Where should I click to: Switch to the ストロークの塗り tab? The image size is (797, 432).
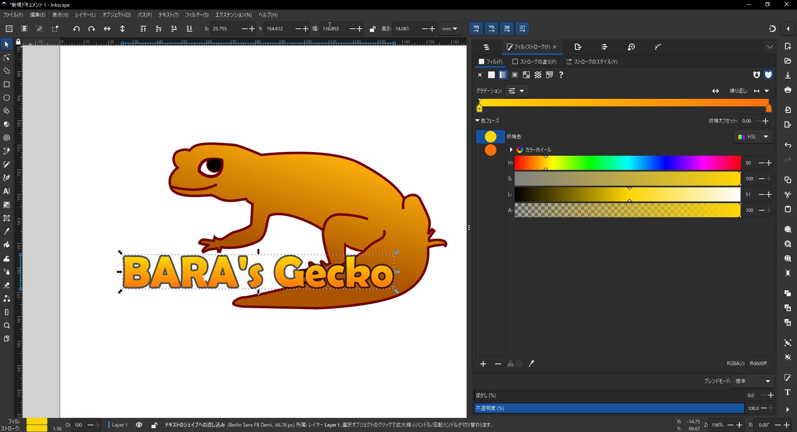pyautogui.click(x=535, y=61)
